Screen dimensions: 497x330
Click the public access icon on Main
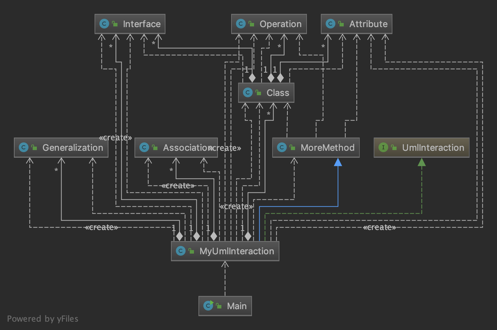pyautogui.click(x=219, y=306)
